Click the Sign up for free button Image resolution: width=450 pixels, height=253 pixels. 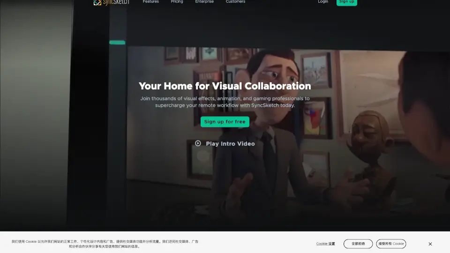click(x=225, y=122)
